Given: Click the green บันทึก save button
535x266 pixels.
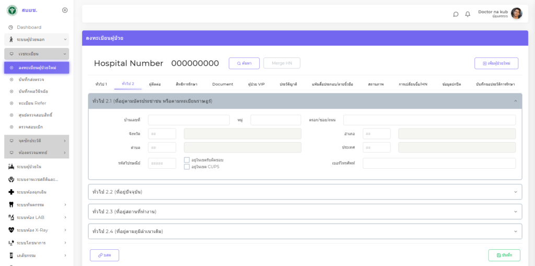Looking at the screenshot, I should [x=504, y=255].
